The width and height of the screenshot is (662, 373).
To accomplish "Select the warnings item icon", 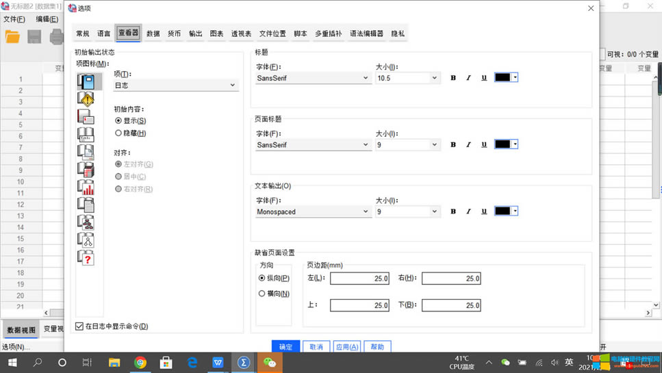I will pyautogui.click(x=86, y=99).
